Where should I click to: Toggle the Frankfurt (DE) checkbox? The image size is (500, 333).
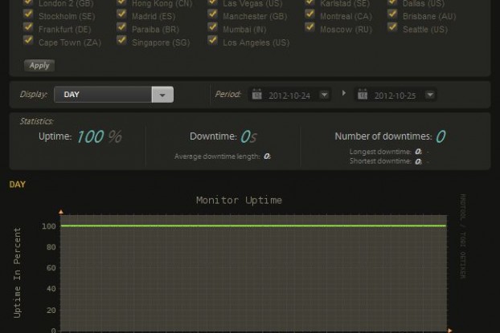(28, 28)
